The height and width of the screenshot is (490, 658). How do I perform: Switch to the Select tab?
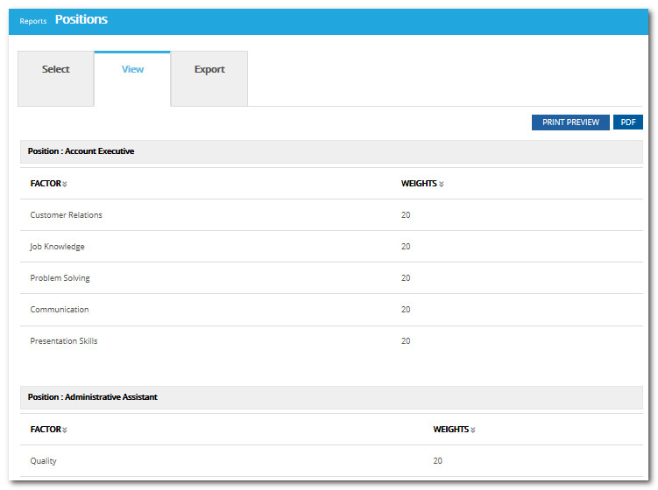[x=56, y=70]
